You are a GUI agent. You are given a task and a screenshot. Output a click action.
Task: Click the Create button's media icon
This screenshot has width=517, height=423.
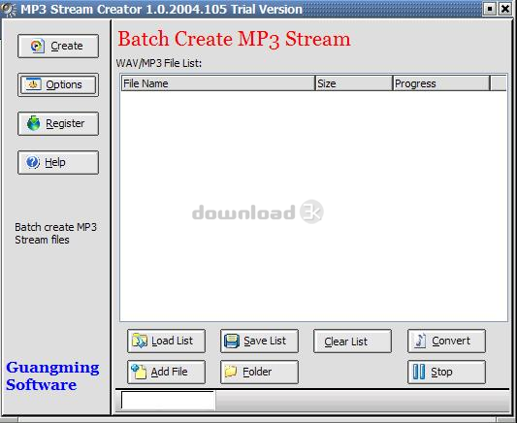point(37,46)
